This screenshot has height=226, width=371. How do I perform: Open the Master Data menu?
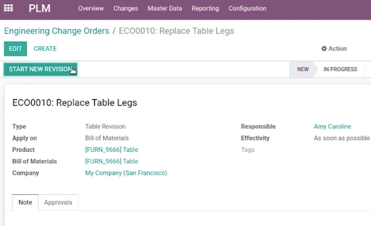pos(165,9)
